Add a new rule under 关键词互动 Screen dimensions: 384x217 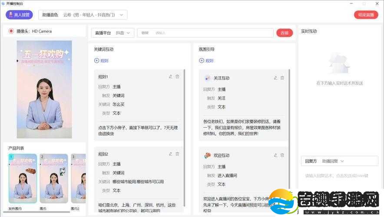pos(101,61)
